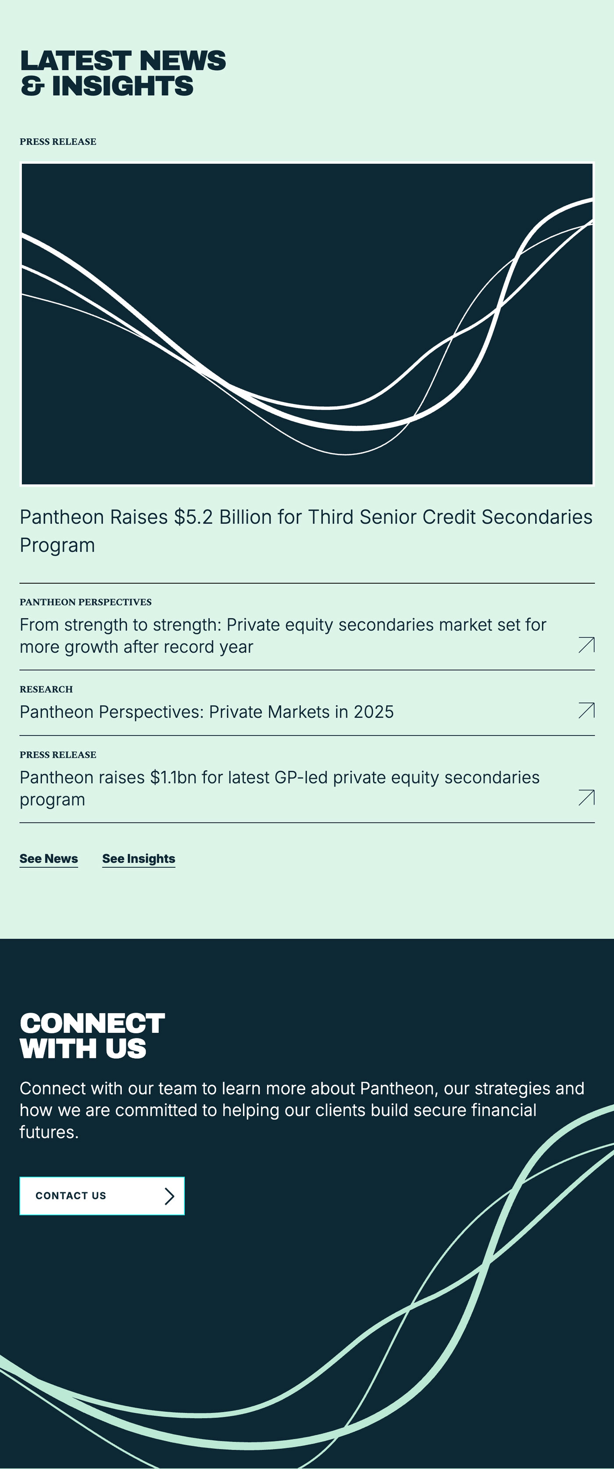Click arrow icon next to Private Markets in 2025
The width and height of the screenshot is (614, 1469).
click(586, 711)
